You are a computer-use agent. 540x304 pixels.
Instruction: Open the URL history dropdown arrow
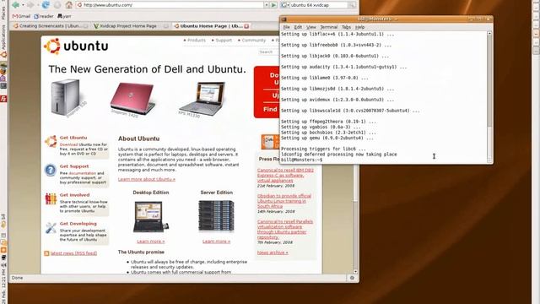(x=267, y=5)
